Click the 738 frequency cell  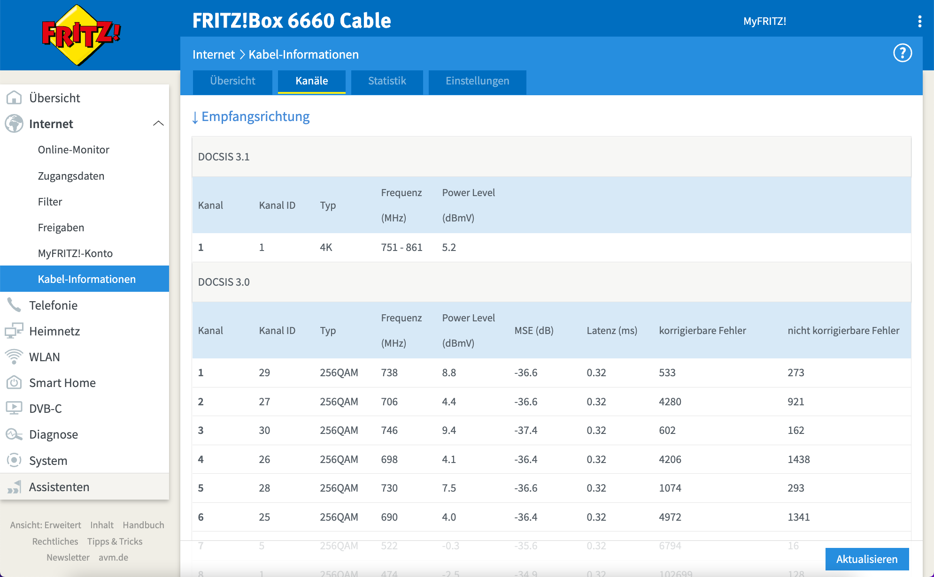point(389,372)
